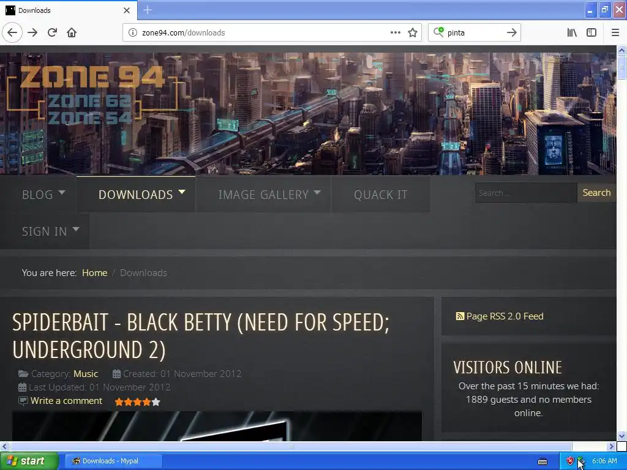Click the horizontal scrollbar right arrow
Screen dimensions: 627x470
click(x=612, y=446)
